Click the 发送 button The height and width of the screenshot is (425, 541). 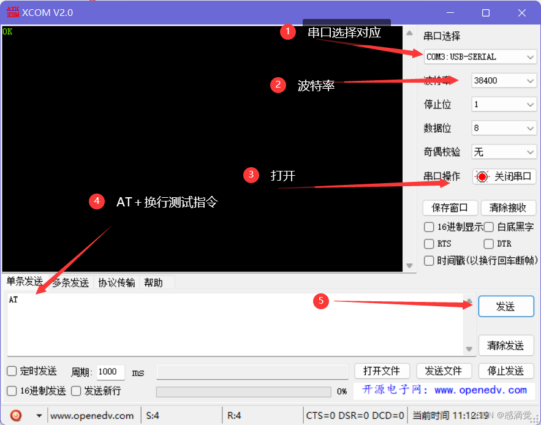tap(506, 306)
